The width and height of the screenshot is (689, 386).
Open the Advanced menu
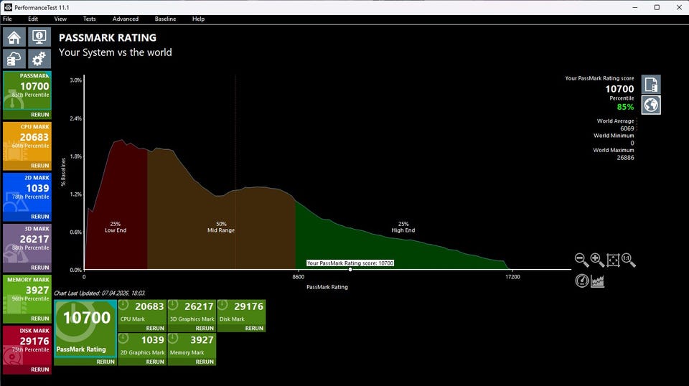(125, 19)
